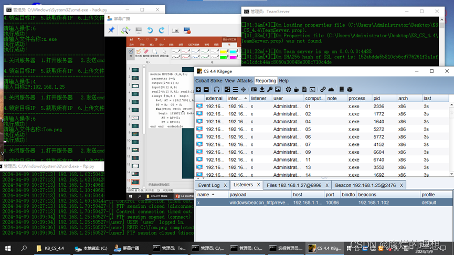Click the Manage Web Server cloud icon

point(331,89)
